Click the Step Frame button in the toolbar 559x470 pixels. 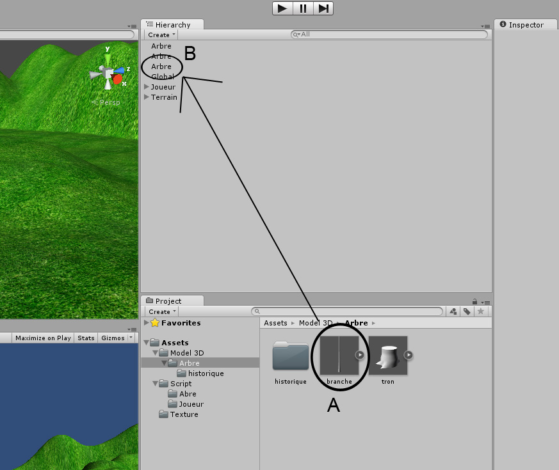323,8
